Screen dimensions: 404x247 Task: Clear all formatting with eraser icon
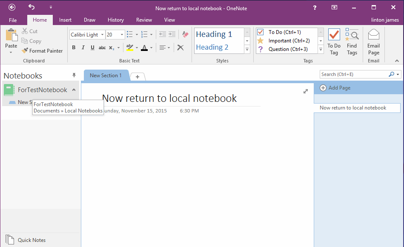coord(185,34)
